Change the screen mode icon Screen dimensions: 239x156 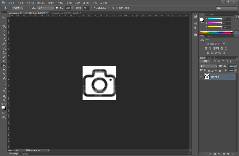tap(4, 117)
